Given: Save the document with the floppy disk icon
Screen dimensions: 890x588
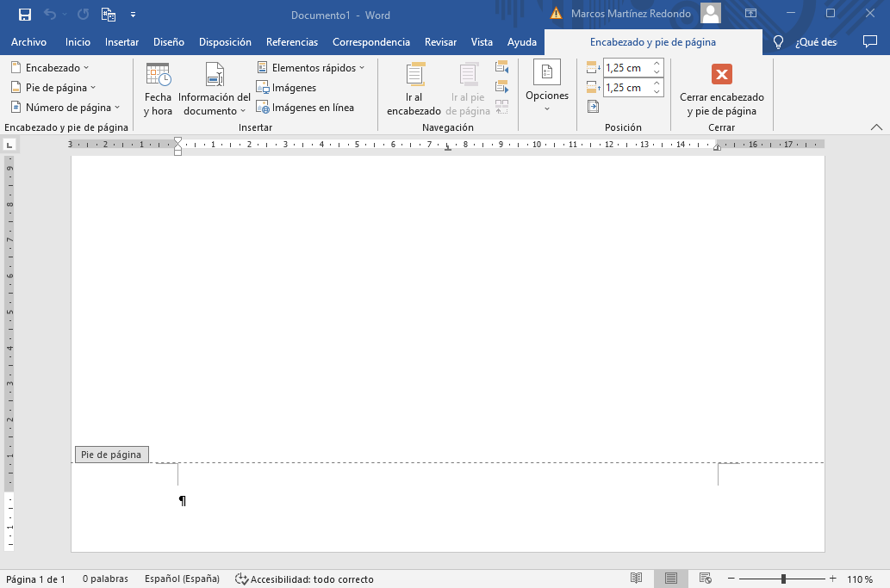Looking at the screenshot, I should coord(24,15).
